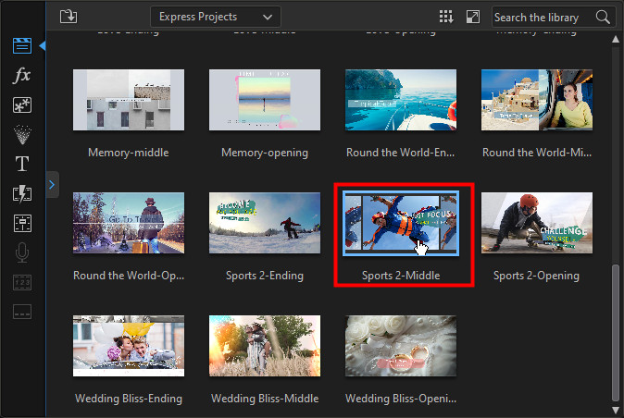Click the Sports 2-Middle label text
This screenshot has width=624, height=418.
(x=401, y=276)
